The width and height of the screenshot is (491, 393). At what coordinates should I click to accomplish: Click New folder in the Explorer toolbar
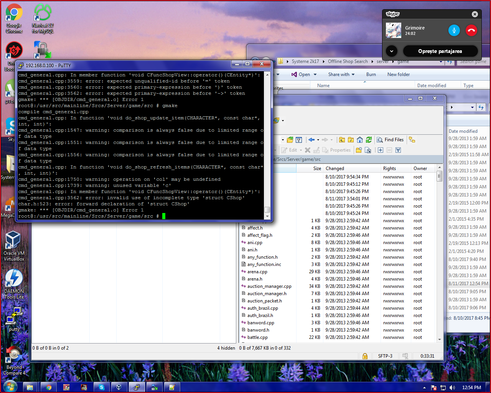(x=399, y=74)
